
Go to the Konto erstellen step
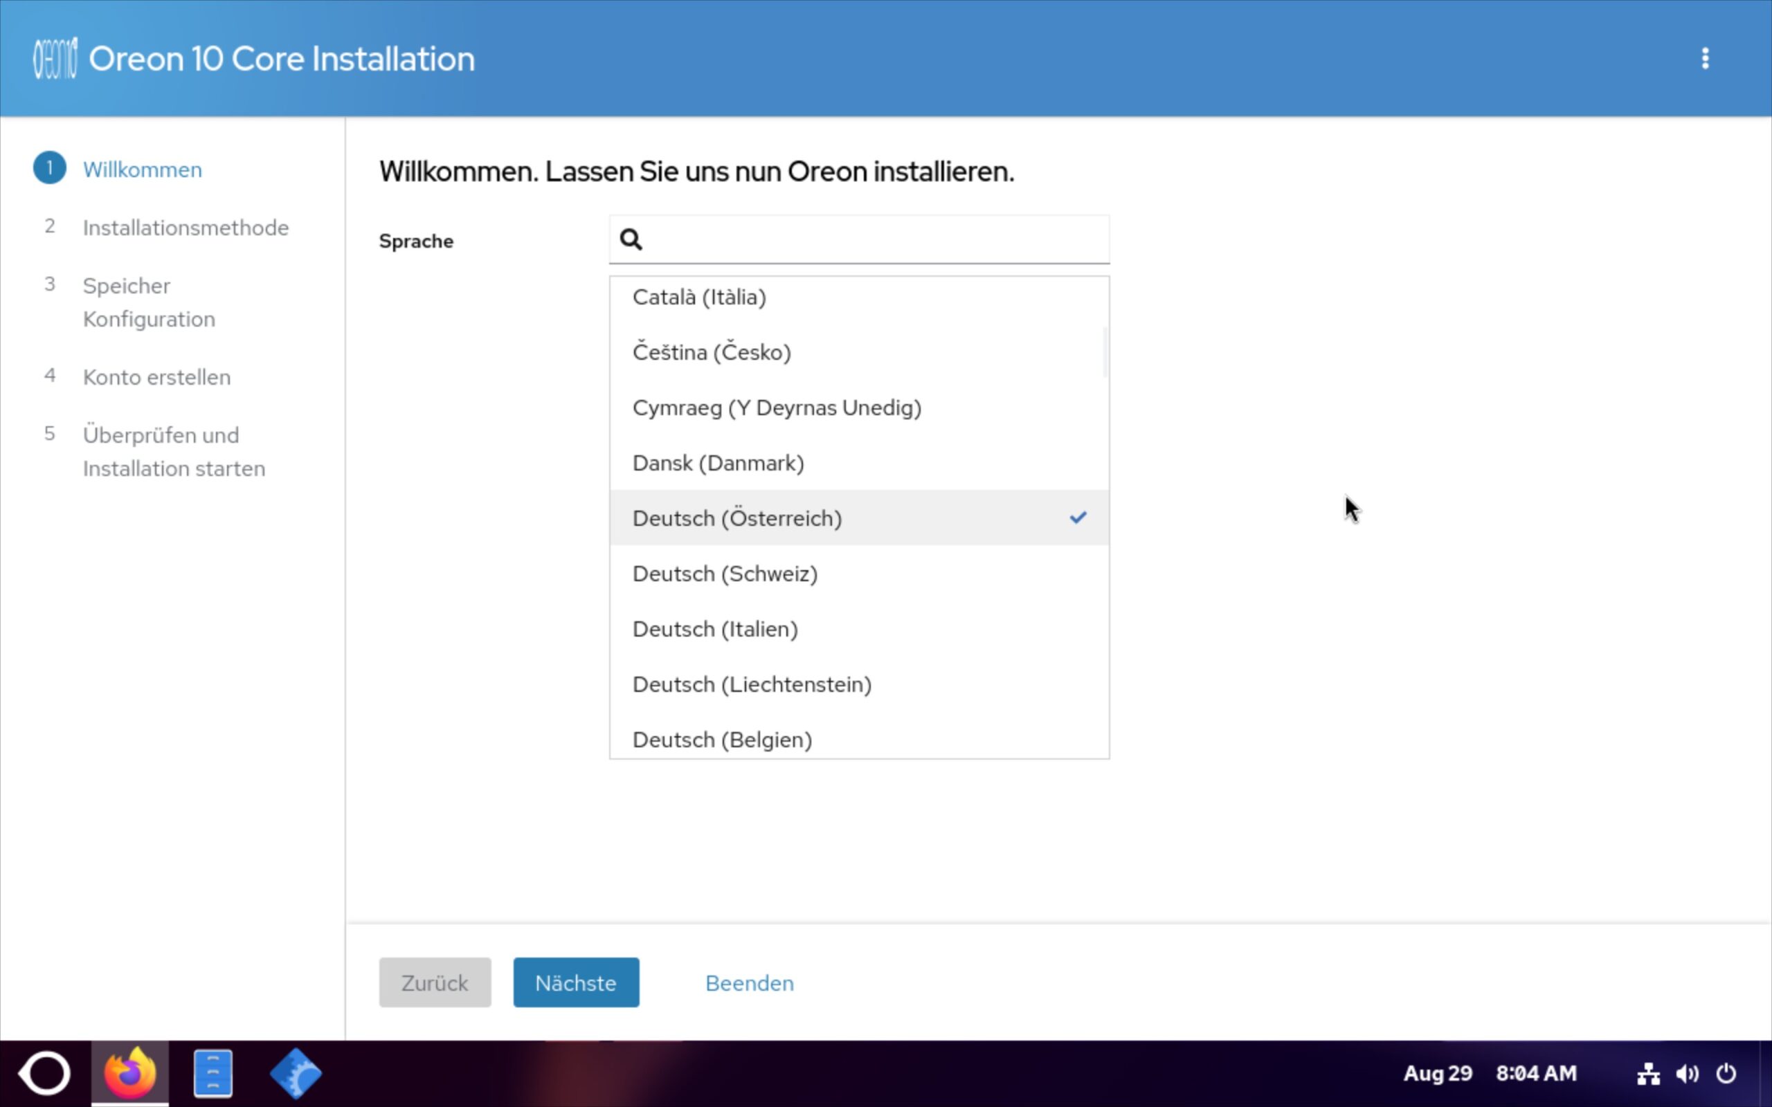pos(156,377)
